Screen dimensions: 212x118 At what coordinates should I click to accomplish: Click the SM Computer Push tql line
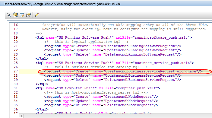[x=98, y=88]
